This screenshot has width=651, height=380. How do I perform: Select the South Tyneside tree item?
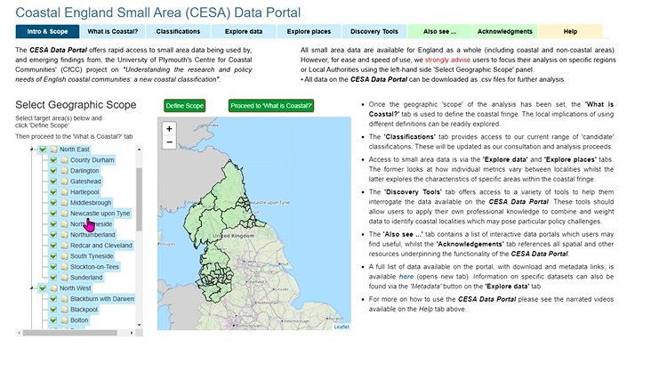pos(92,256)
